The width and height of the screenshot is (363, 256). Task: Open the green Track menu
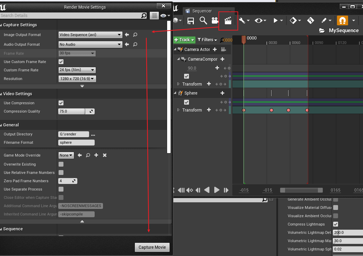click(184, 40)
